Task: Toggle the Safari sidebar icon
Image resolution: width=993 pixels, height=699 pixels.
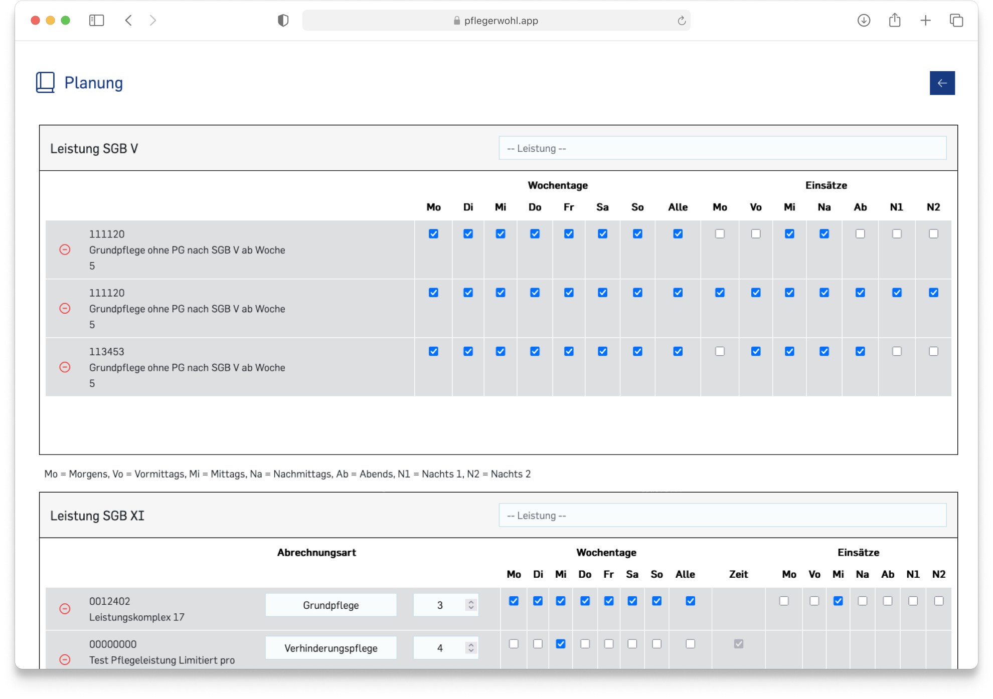Action: (x=96, y=21)
